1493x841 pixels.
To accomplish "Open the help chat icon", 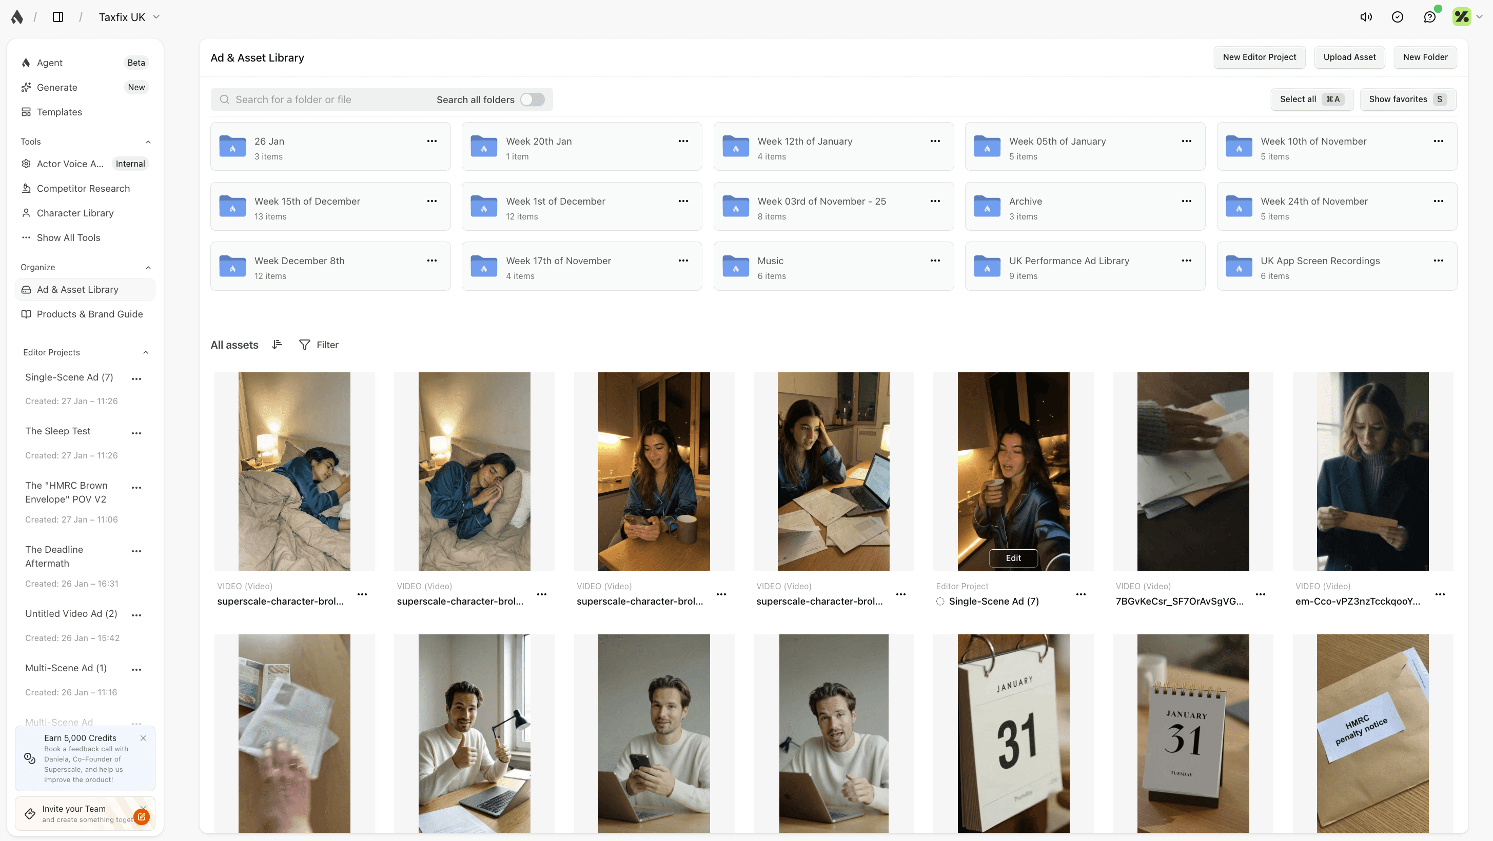I will 1429,17.
